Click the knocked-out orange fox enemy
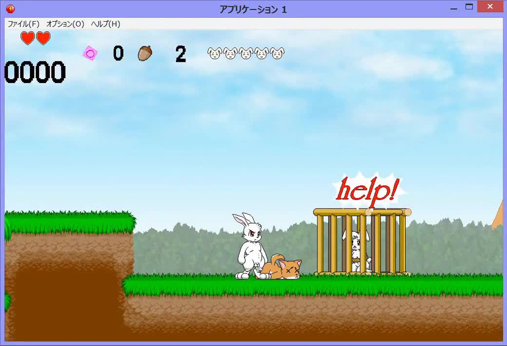The width and height of the screenshot is (507, 346). (x=283, y=269)
